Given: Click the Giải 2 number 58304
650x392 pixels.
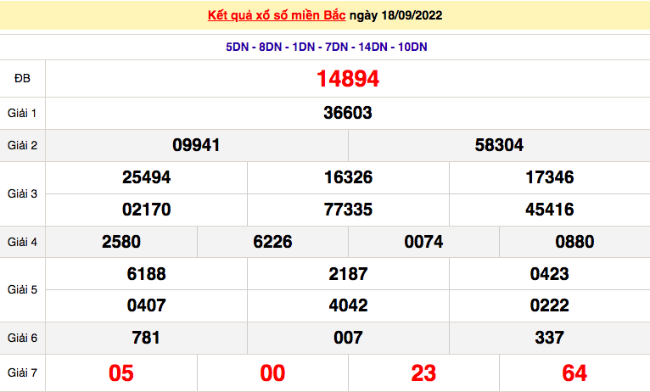Looking at the screenshot, I should click(x=499, y=145).
